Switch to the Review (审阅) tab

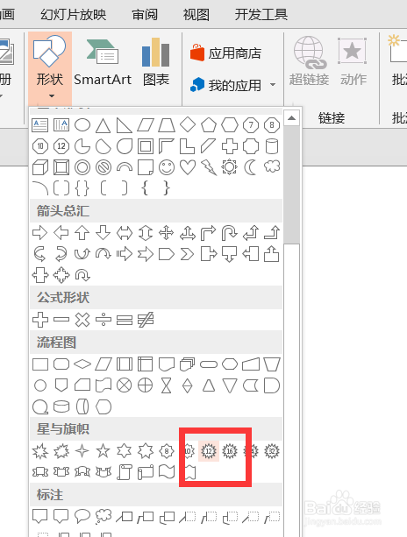pyautogui.click(x=145, y=14)
